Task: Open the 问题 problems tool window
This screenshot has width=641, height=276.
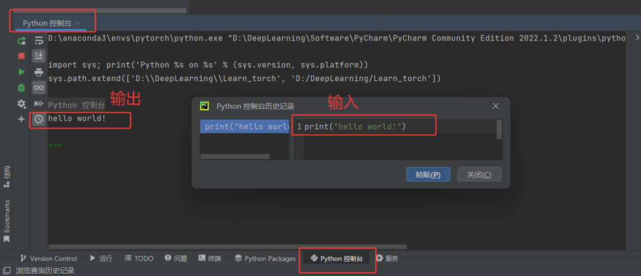Action: 176,259
